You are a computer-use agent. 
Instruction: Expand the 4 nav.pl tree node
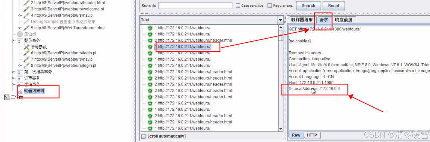(x=20, y=15)
